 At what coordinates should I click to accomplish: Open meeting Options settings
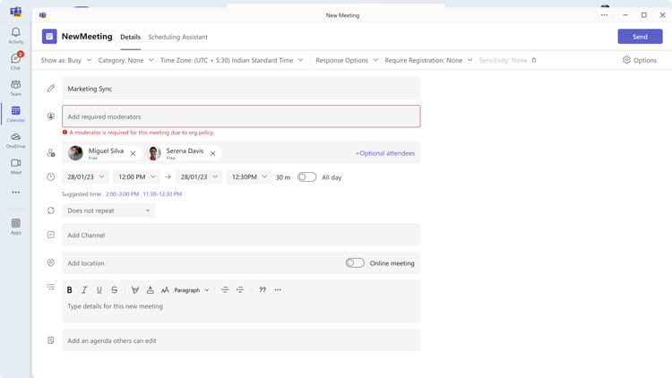click(x=639, y=60)
